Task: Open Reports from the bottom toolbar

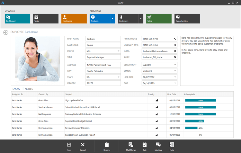Action: [x=107, y=146]
